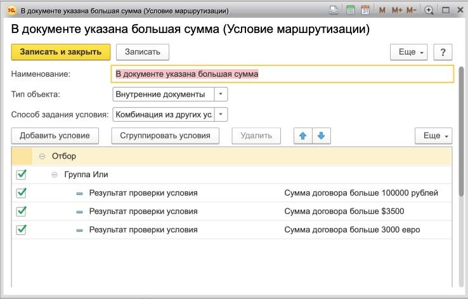Open Способ задания условия dropdown

click(x=220, y=115)
